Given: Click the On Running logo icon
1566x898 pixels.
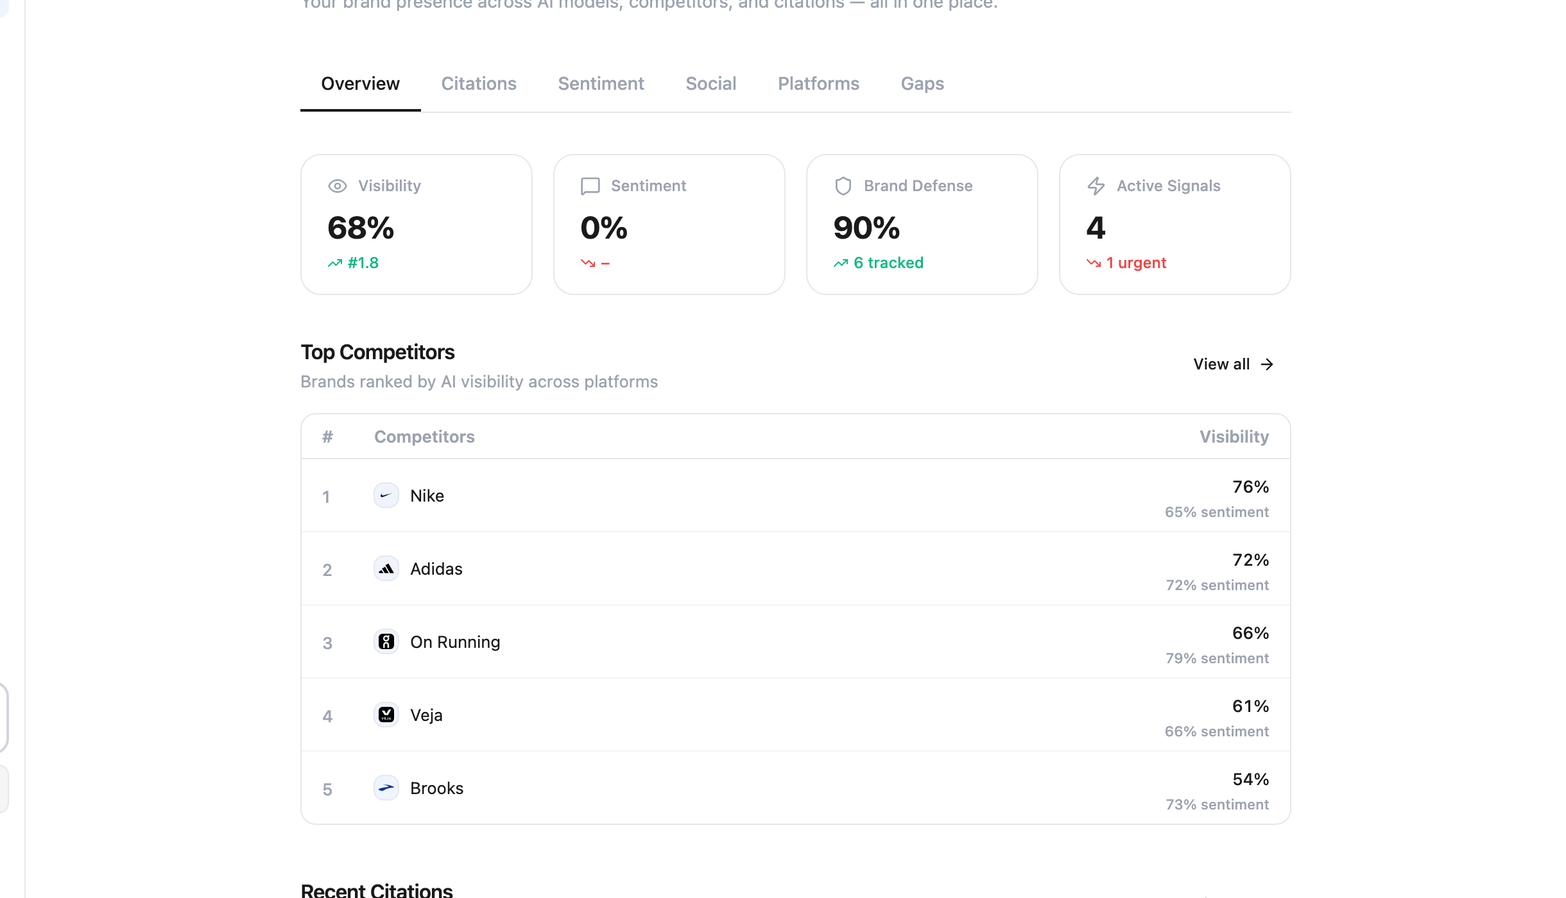Looking at the screenshot, I should [386, 642].
